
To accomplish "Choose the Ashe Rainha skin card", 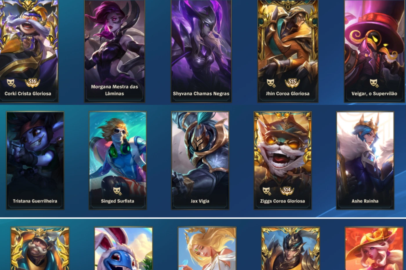I will [365, 160].
